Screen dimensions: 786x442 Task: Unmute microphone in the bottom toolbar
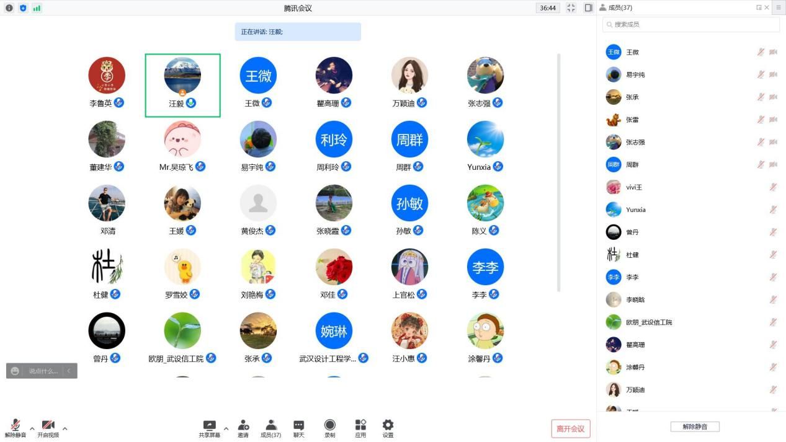pos(15,425)
